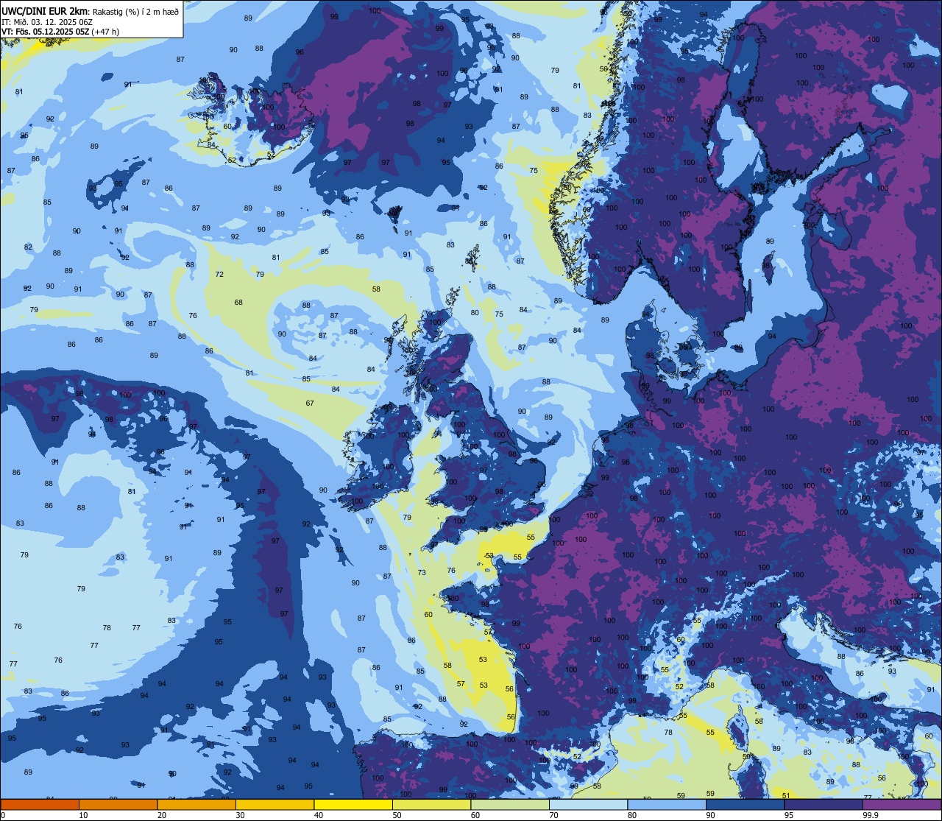Screen dimensions: 942x821
Task: Click the 'VT: Fös. 05.12.2025 05Z (+47 h)' line
Action: click(60, 32)
